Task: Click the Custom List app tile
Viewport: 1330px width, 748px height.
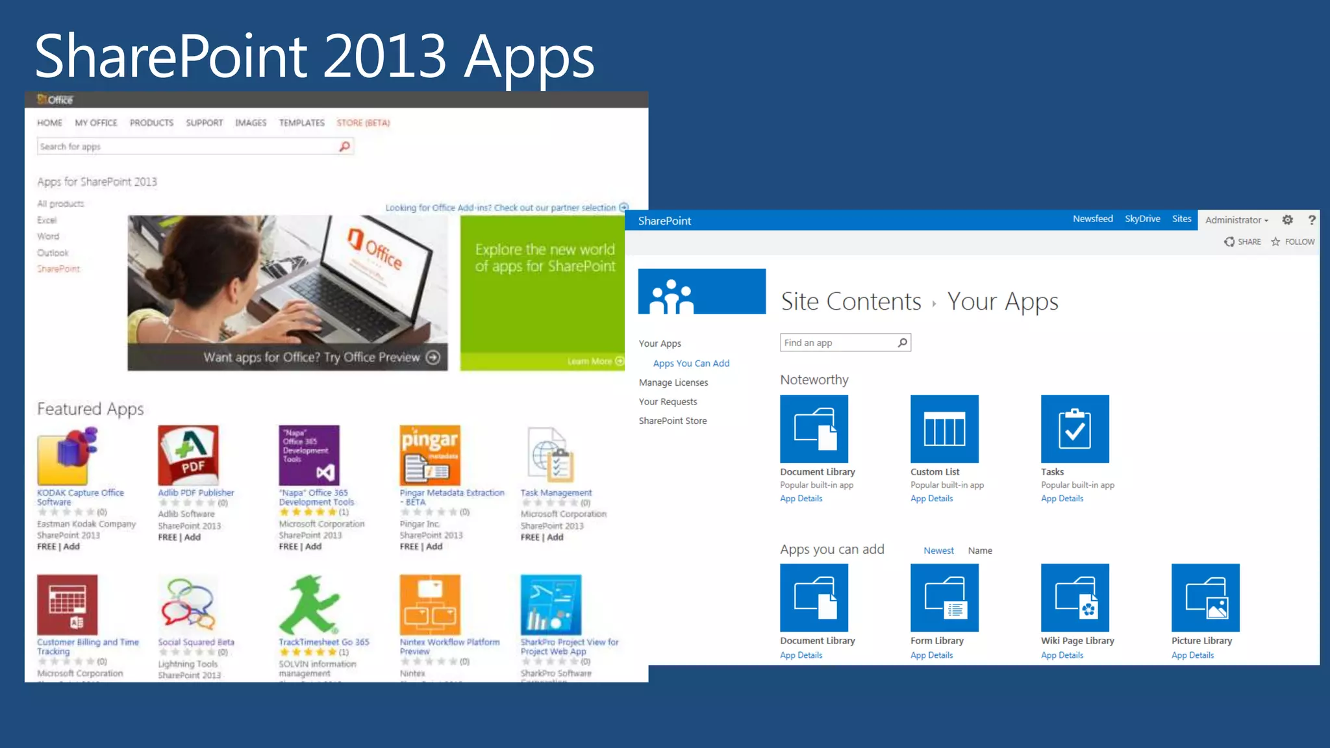Action: click(x=944, y=429)
